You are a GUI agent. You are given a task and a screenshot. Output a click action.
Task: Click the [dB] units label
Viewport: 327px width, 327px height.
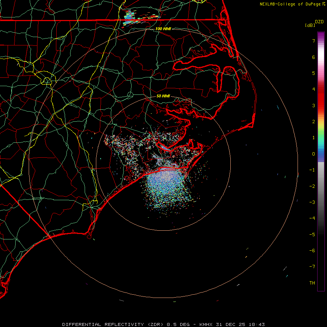click(310, 25)
